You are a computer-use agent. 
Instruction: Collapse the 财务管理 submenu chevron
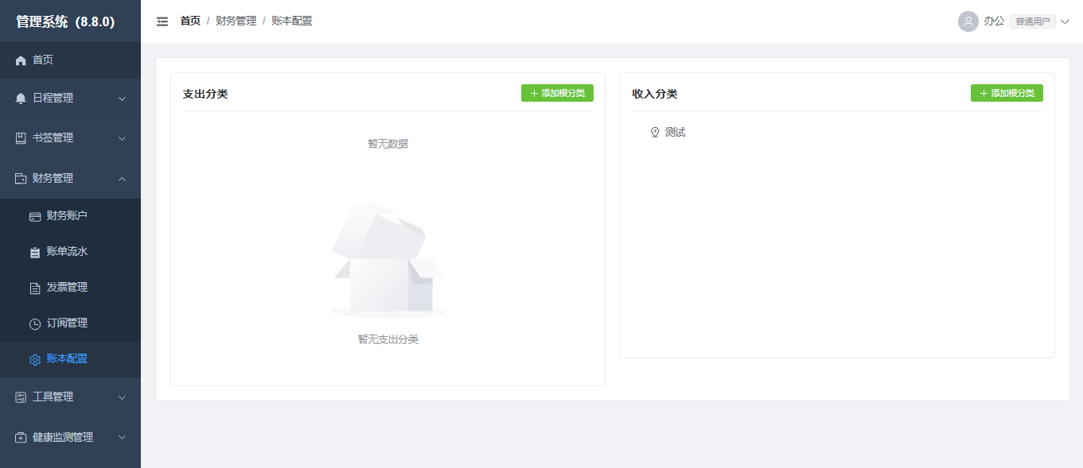click(x=122, y=179)
